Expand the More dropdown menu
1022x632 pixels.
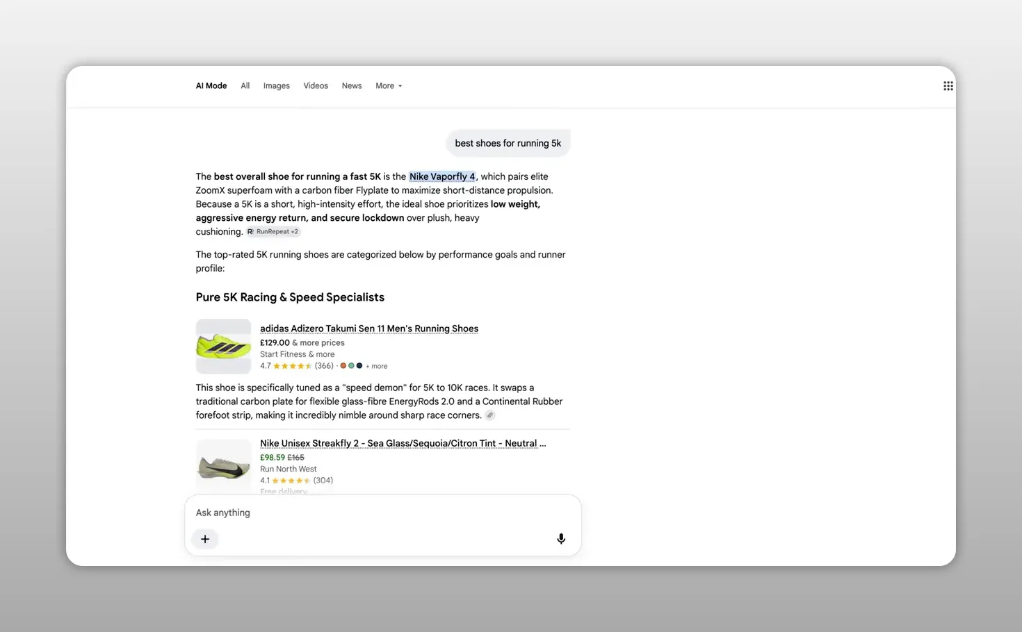389,86
